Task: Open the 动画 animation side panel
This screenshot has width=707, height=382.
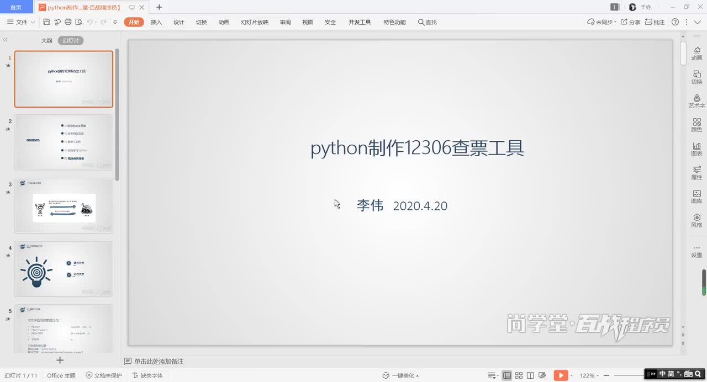Action: click(697, 54)
